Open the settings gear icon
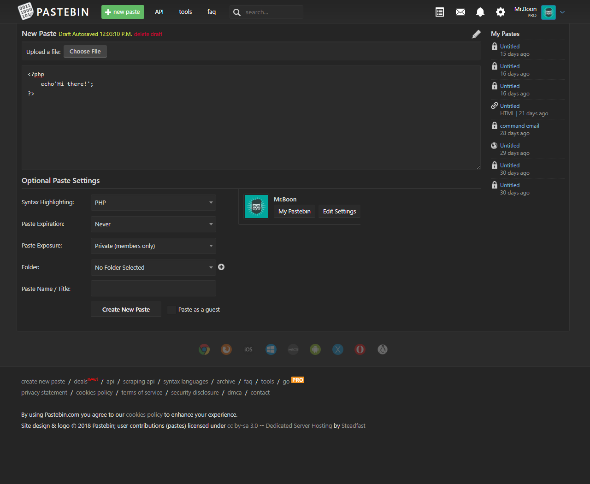 click(x=500, y=12)
